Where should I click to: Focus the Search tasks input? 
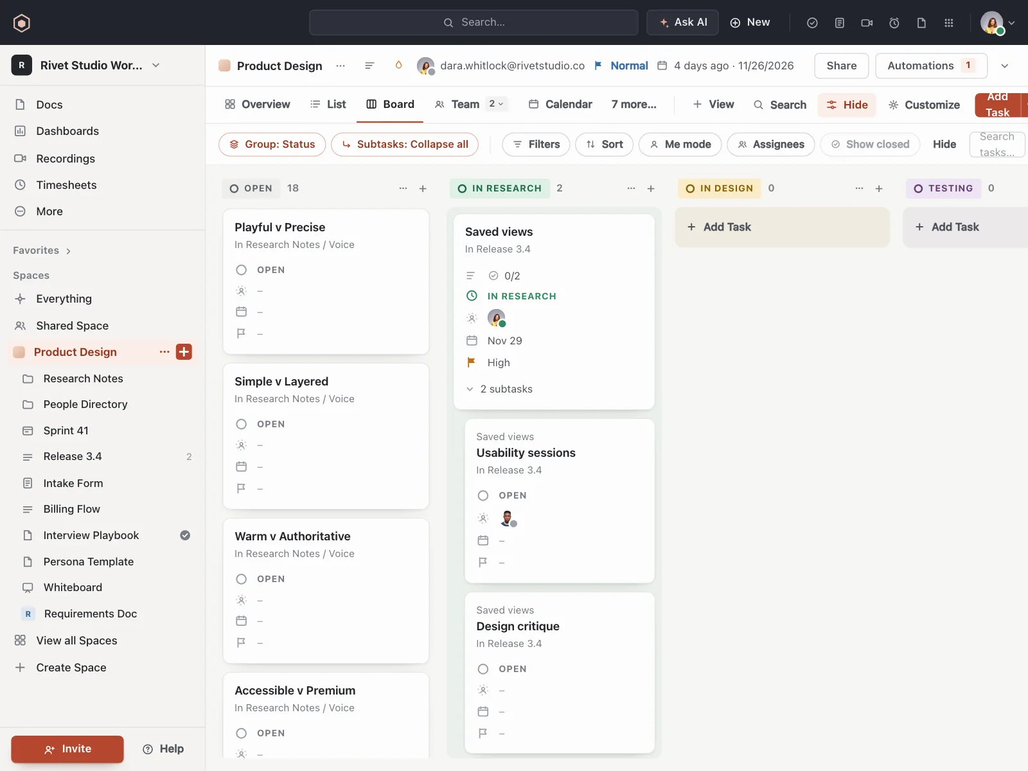point(997,145)
